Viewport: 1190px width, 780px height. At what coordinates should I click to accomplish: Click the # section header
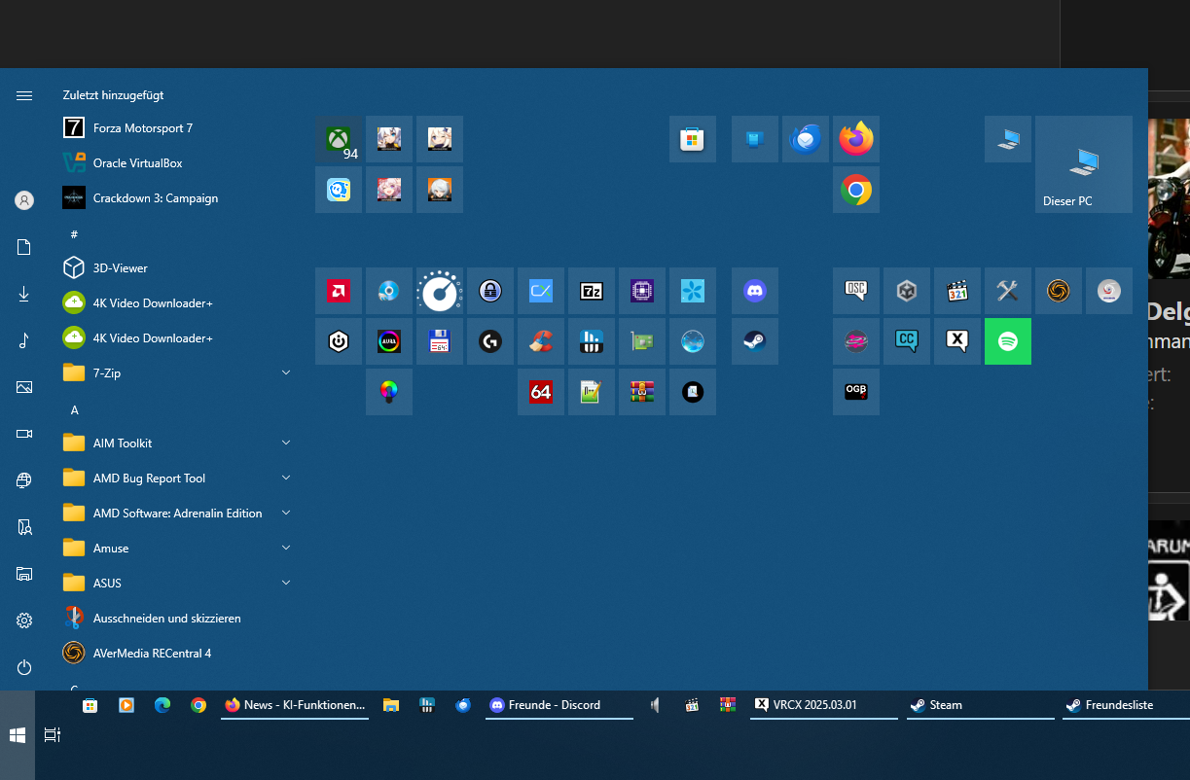[75, 234]
